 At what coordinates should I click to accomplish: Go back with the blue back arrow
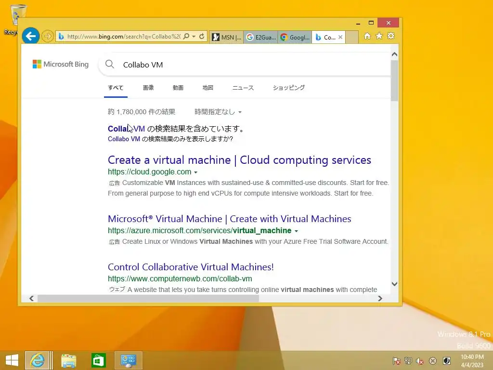tap(30, 36)
